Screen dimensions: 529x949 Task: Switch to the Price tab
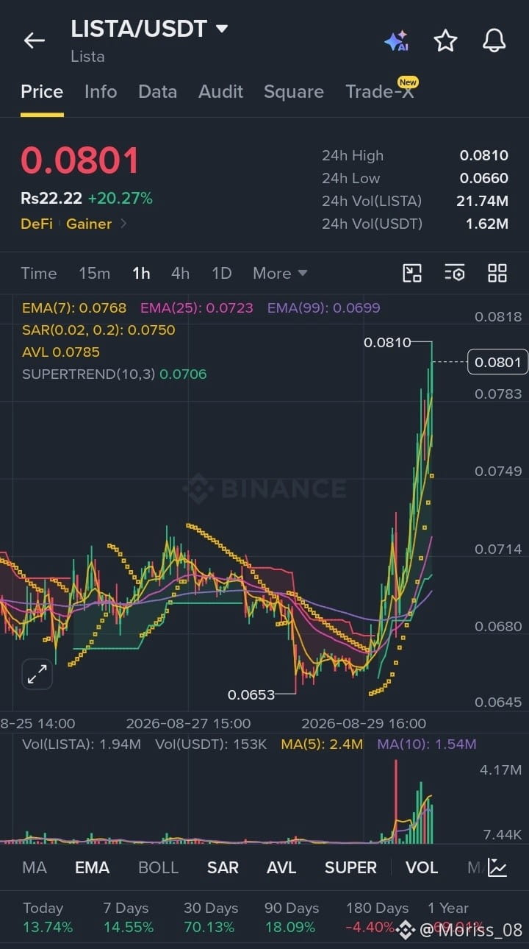(x=42, y=91)
